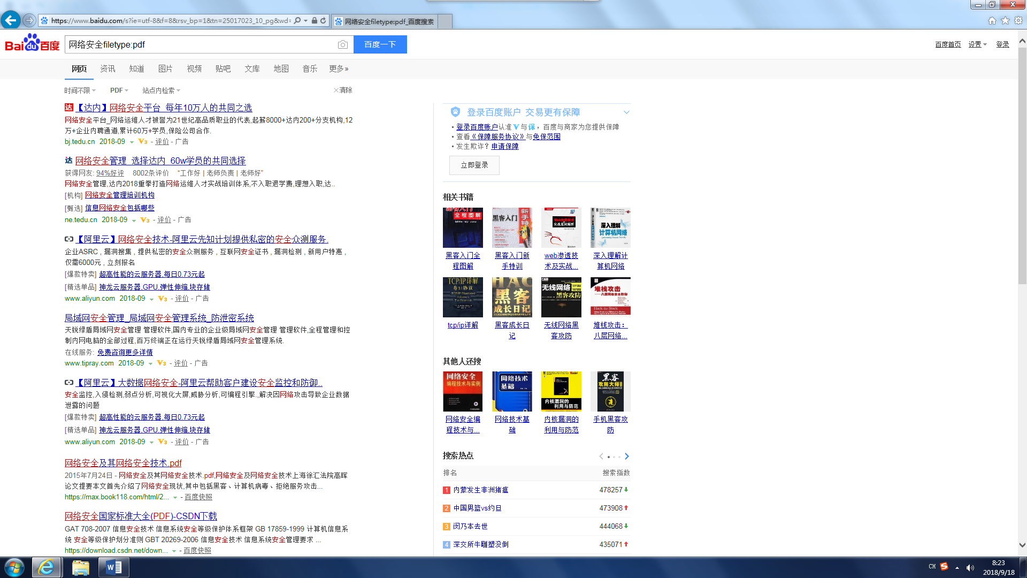Open hot search 内蒙发生非洲猪瘟
The width and height of the screenshot is (1027, 578).
[481, 490]
